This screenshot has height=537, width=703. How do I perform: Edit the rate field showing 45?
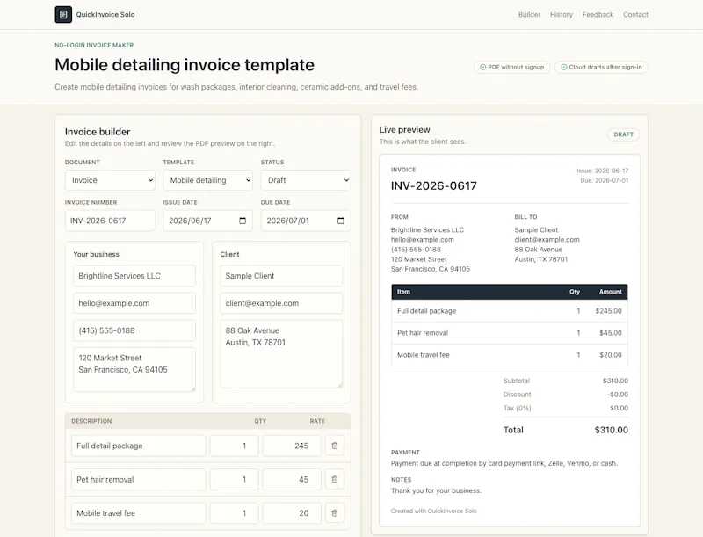[x=292, y=479]
